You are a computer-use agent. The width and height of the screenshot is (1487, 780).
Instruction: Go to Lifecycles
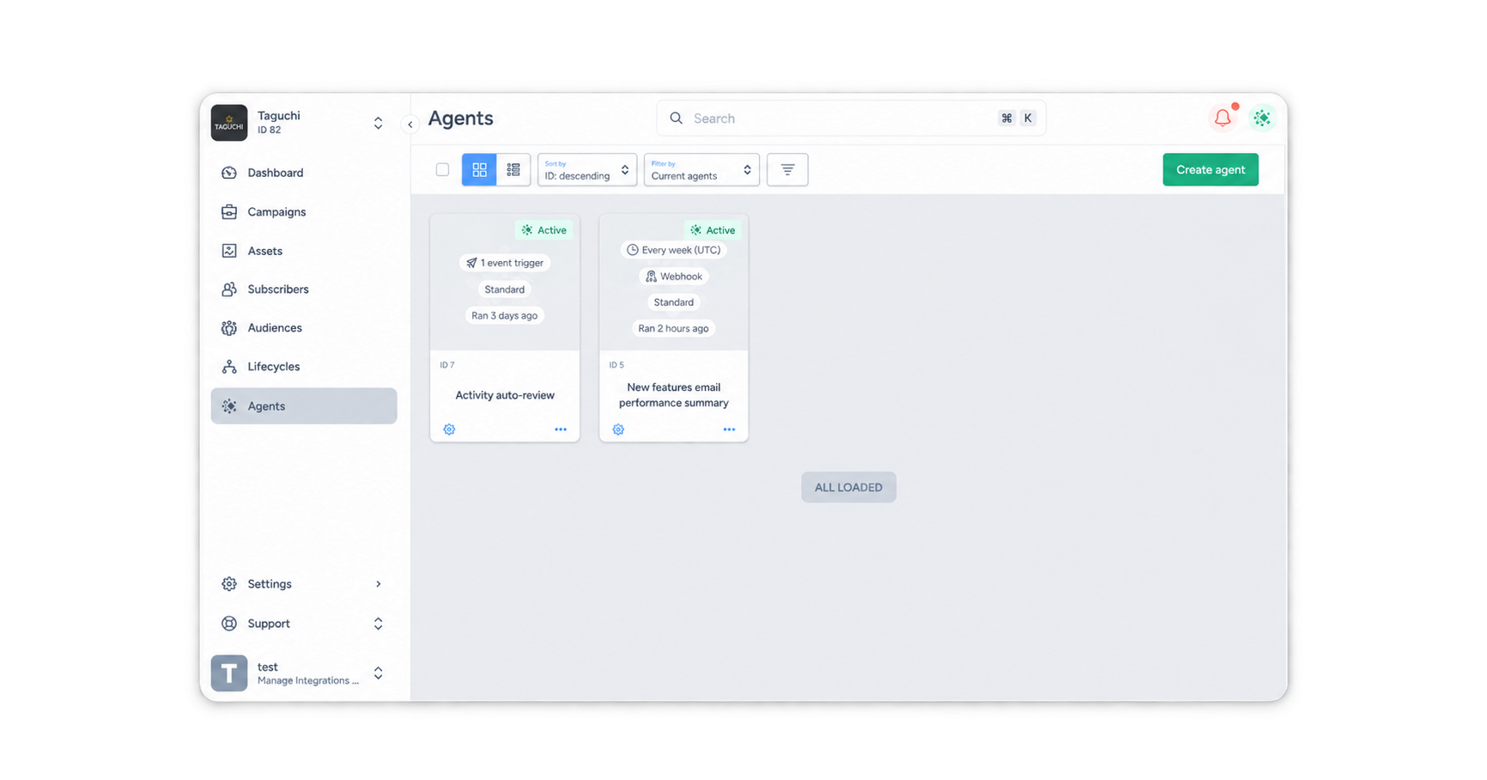click(304, 367)
